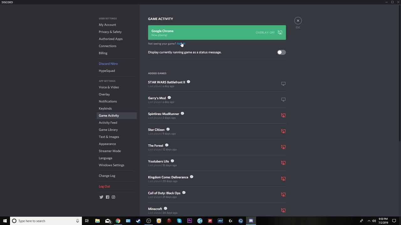Open Discord's Instagram icon link
Screen dimensions: 401x225
pyautogui.click(x=113, y=197)
